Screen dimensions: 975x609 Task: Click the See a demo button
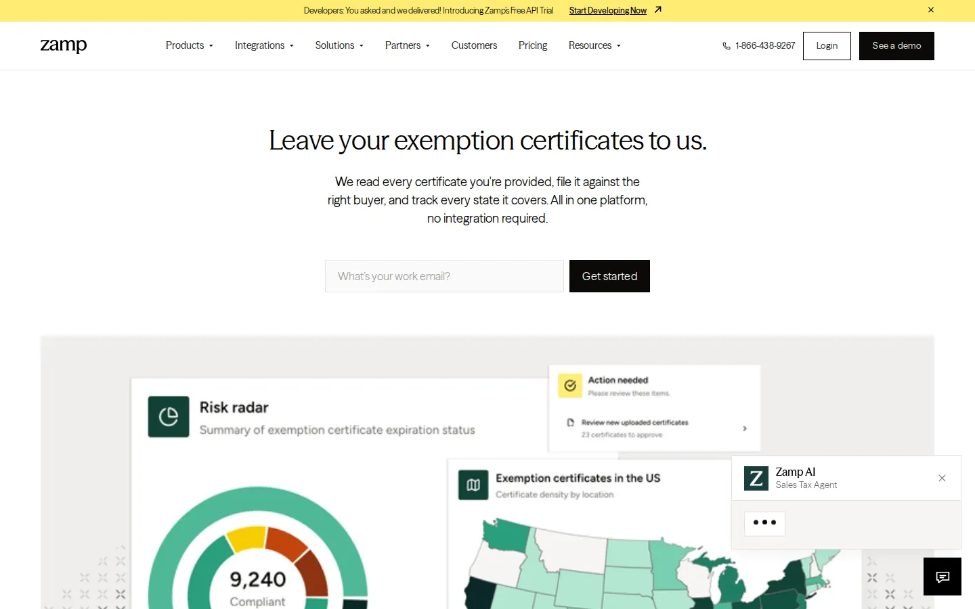pos(896,46)
